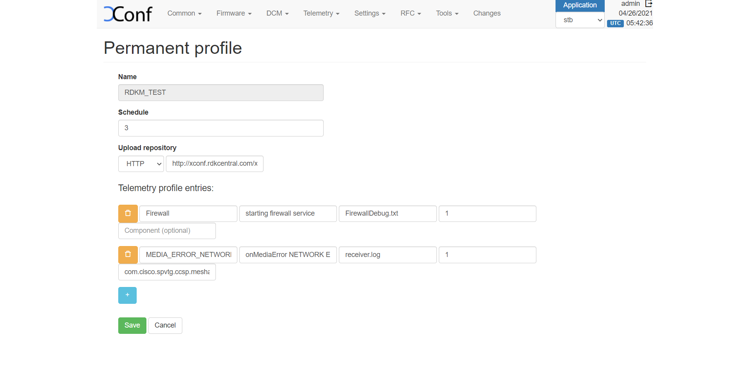This screenshot has width=739, height=365.
Task: Add a new telemetry profile entry
Action: click(127, 295)
